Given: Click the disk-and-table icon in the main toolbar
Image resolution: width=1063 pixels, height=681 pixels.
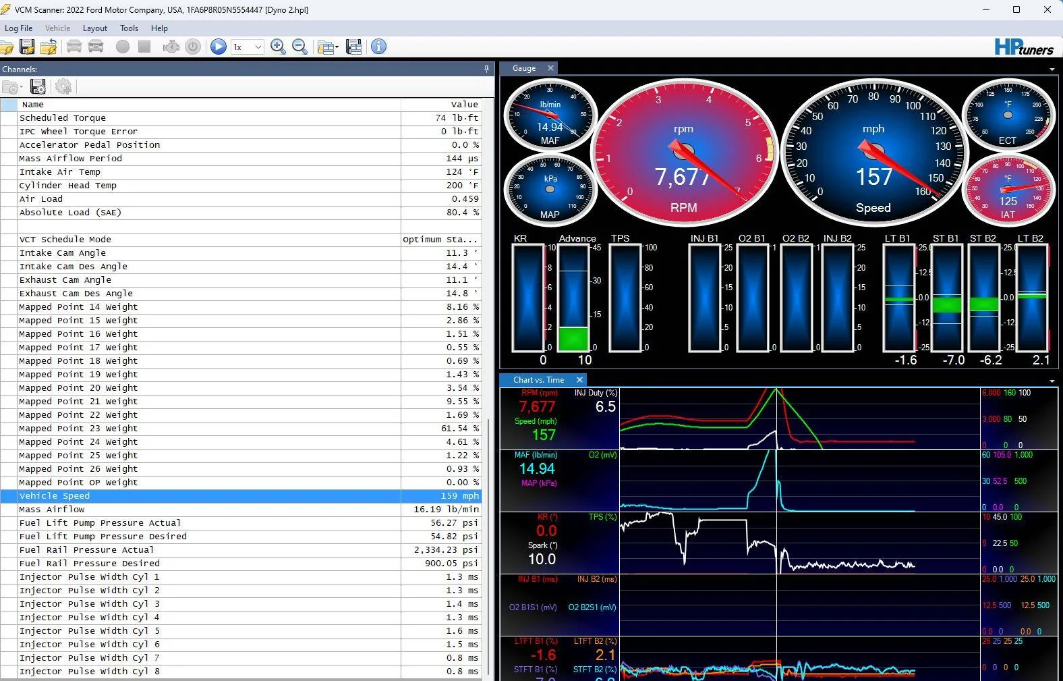Looking at the screenshot, I should point(353,47).
